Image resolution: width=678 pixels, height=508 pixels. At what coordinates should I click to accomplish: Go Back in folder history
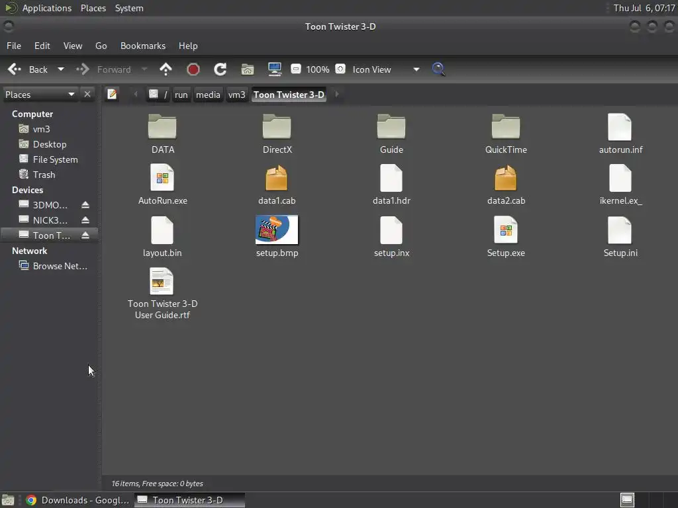(28, 69)
